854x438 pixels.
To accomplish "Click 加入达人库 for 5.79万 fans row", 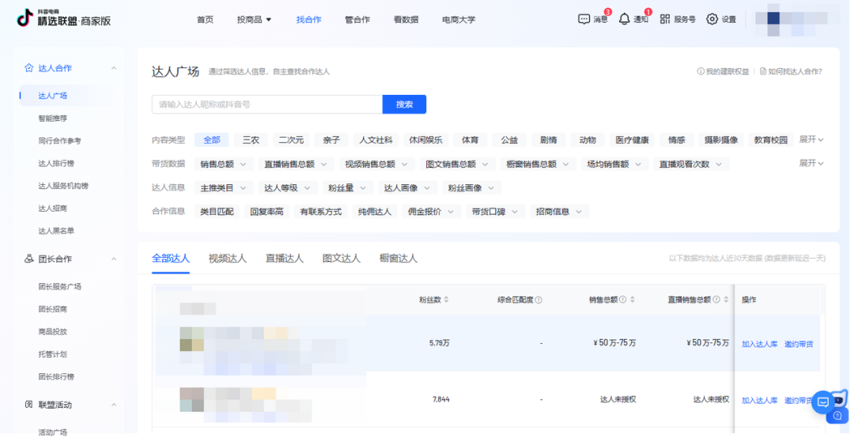I will coord(759,344).
